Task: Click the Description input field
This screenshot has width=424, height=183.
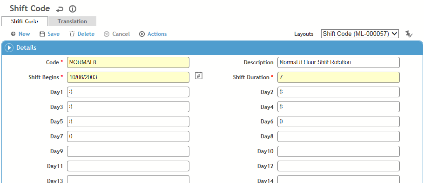Action: click(x=338, y=62)
